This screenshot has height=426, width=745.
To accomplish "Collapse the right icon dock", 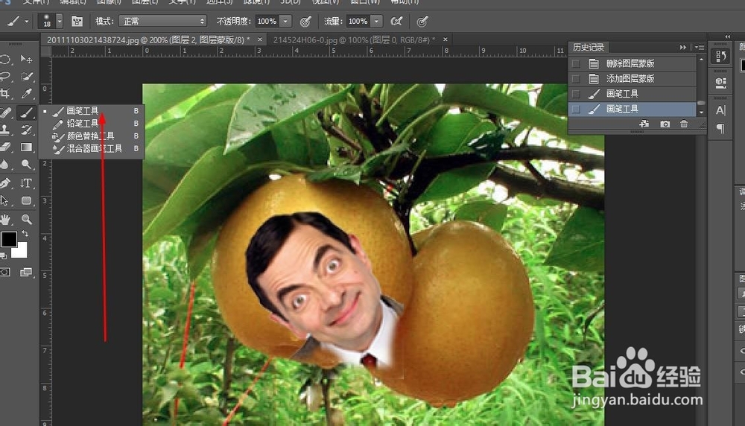I will (x=727, y=36).
